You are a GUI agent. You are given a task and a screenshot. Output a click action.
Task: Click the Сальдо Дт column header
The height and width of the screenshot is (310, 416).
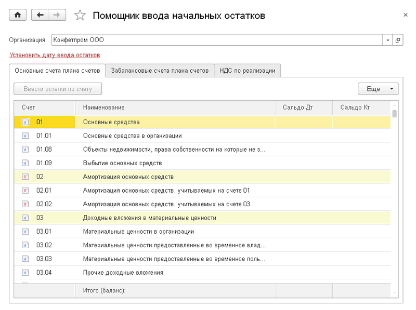(304, 107)
